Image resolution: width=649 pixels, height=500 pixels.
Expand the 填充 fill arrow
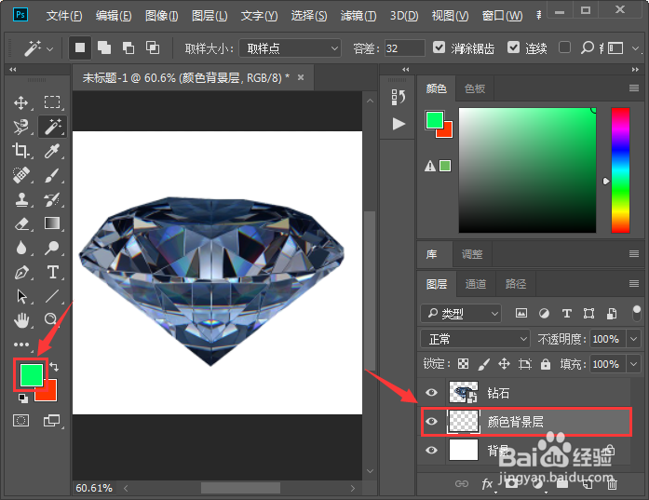(634, 364)
